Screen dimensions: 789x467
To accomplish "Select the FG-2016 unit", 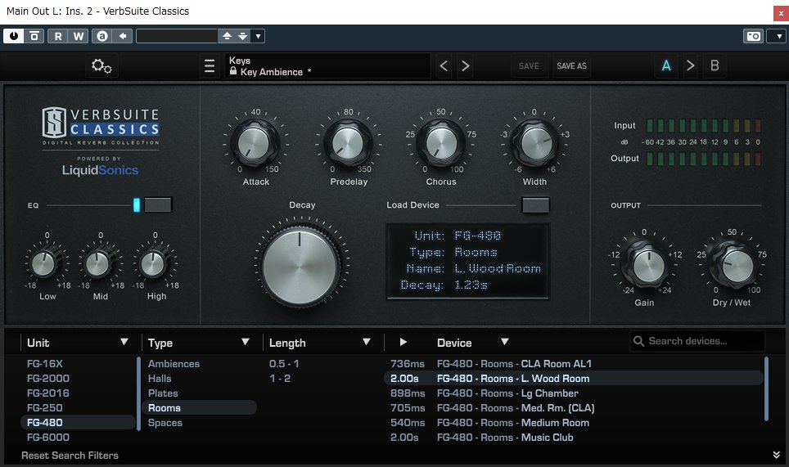I will point(47,393).
